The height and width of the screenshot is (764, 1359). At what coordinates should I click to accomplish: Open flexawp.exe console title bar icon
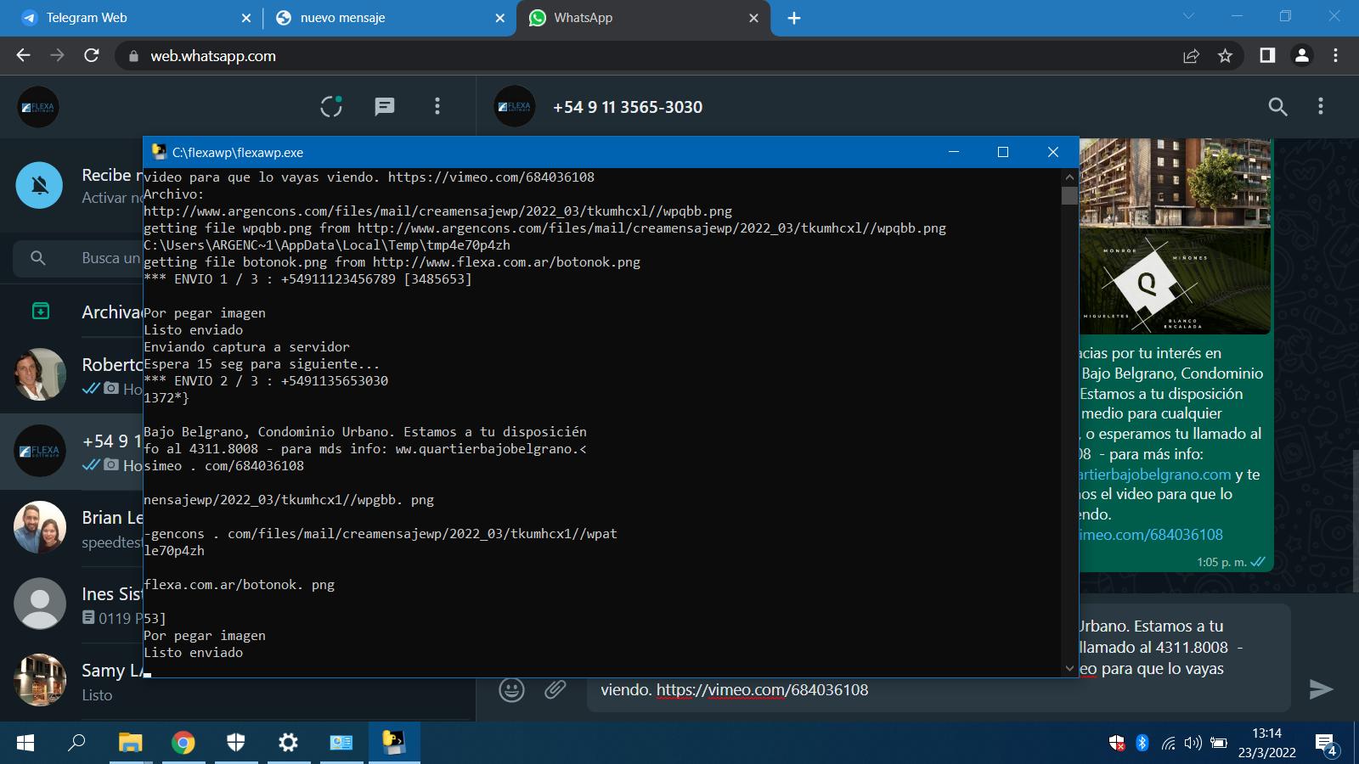159,152
